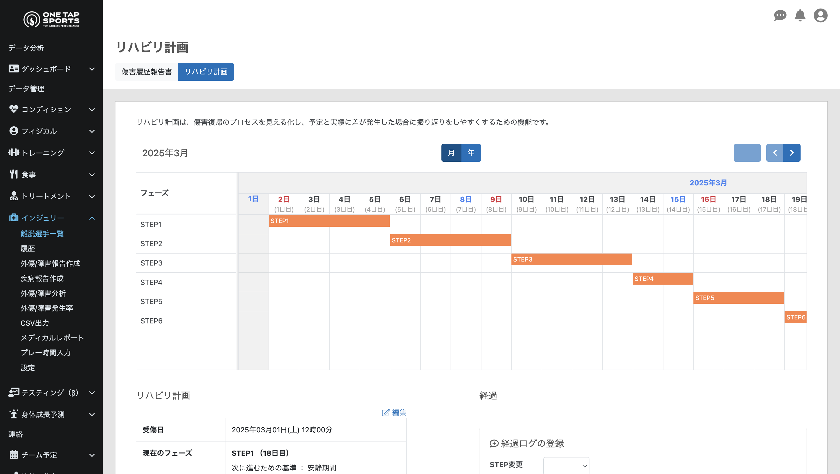Open 外傷/障害発生率 in sidebar

[x=47, y=308]
